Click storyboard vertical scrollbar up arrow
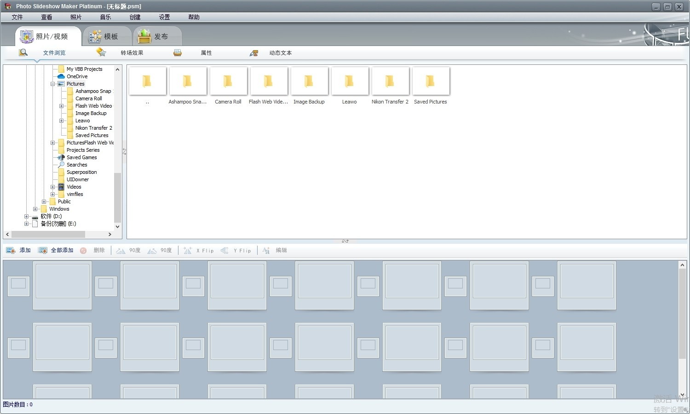Viewport: 690px width, 414px height. tap(682, 265)
